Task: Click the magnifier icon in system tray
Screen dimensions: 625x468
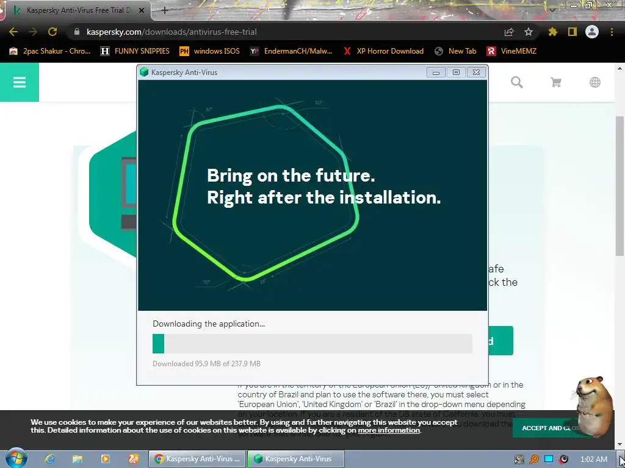Action: pos(533,459)
